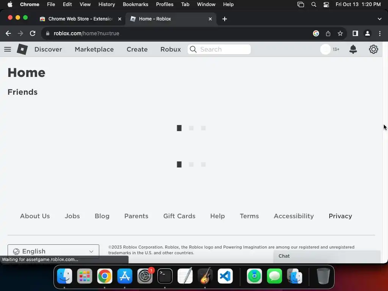Open the Parents footer link
The height and width of the screenshot is (291, 388).
pos(136,216)
